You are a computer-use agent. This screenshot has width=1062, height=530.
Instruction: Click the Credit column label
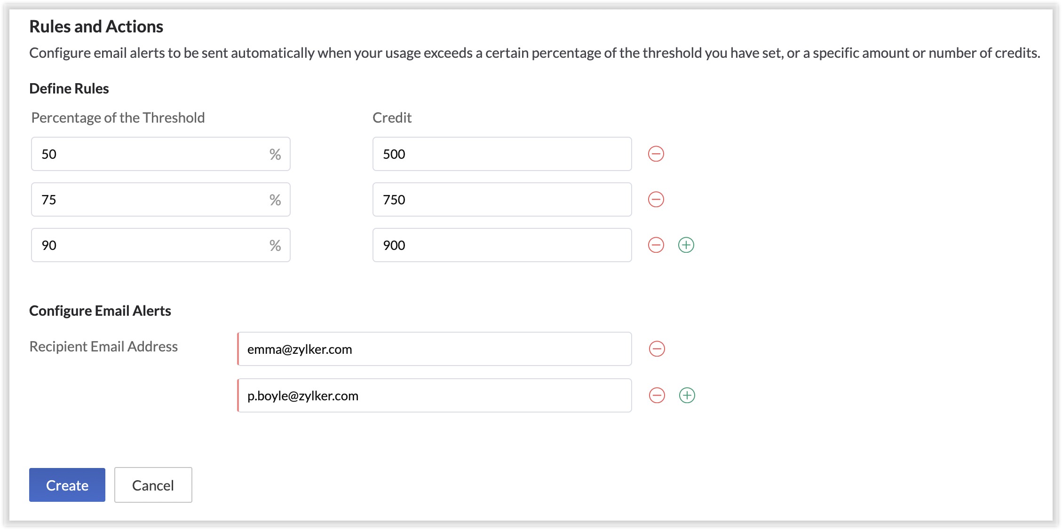[392, 117]
